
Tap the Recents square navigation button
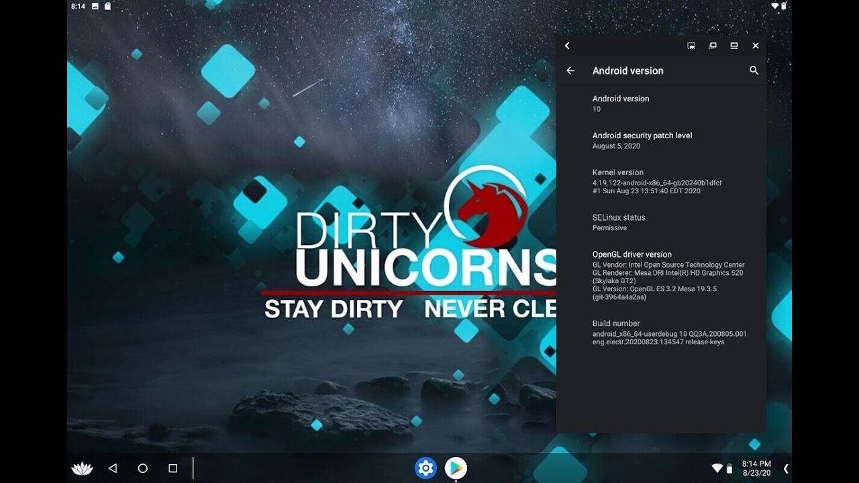172,468
